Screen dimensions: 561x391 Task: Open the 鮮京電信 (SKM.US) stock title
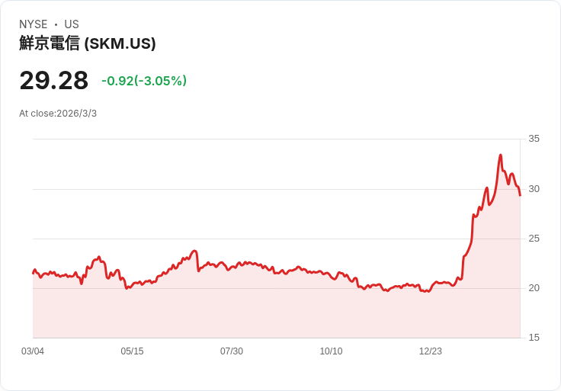pyautogui.click(x=88, y=43)
